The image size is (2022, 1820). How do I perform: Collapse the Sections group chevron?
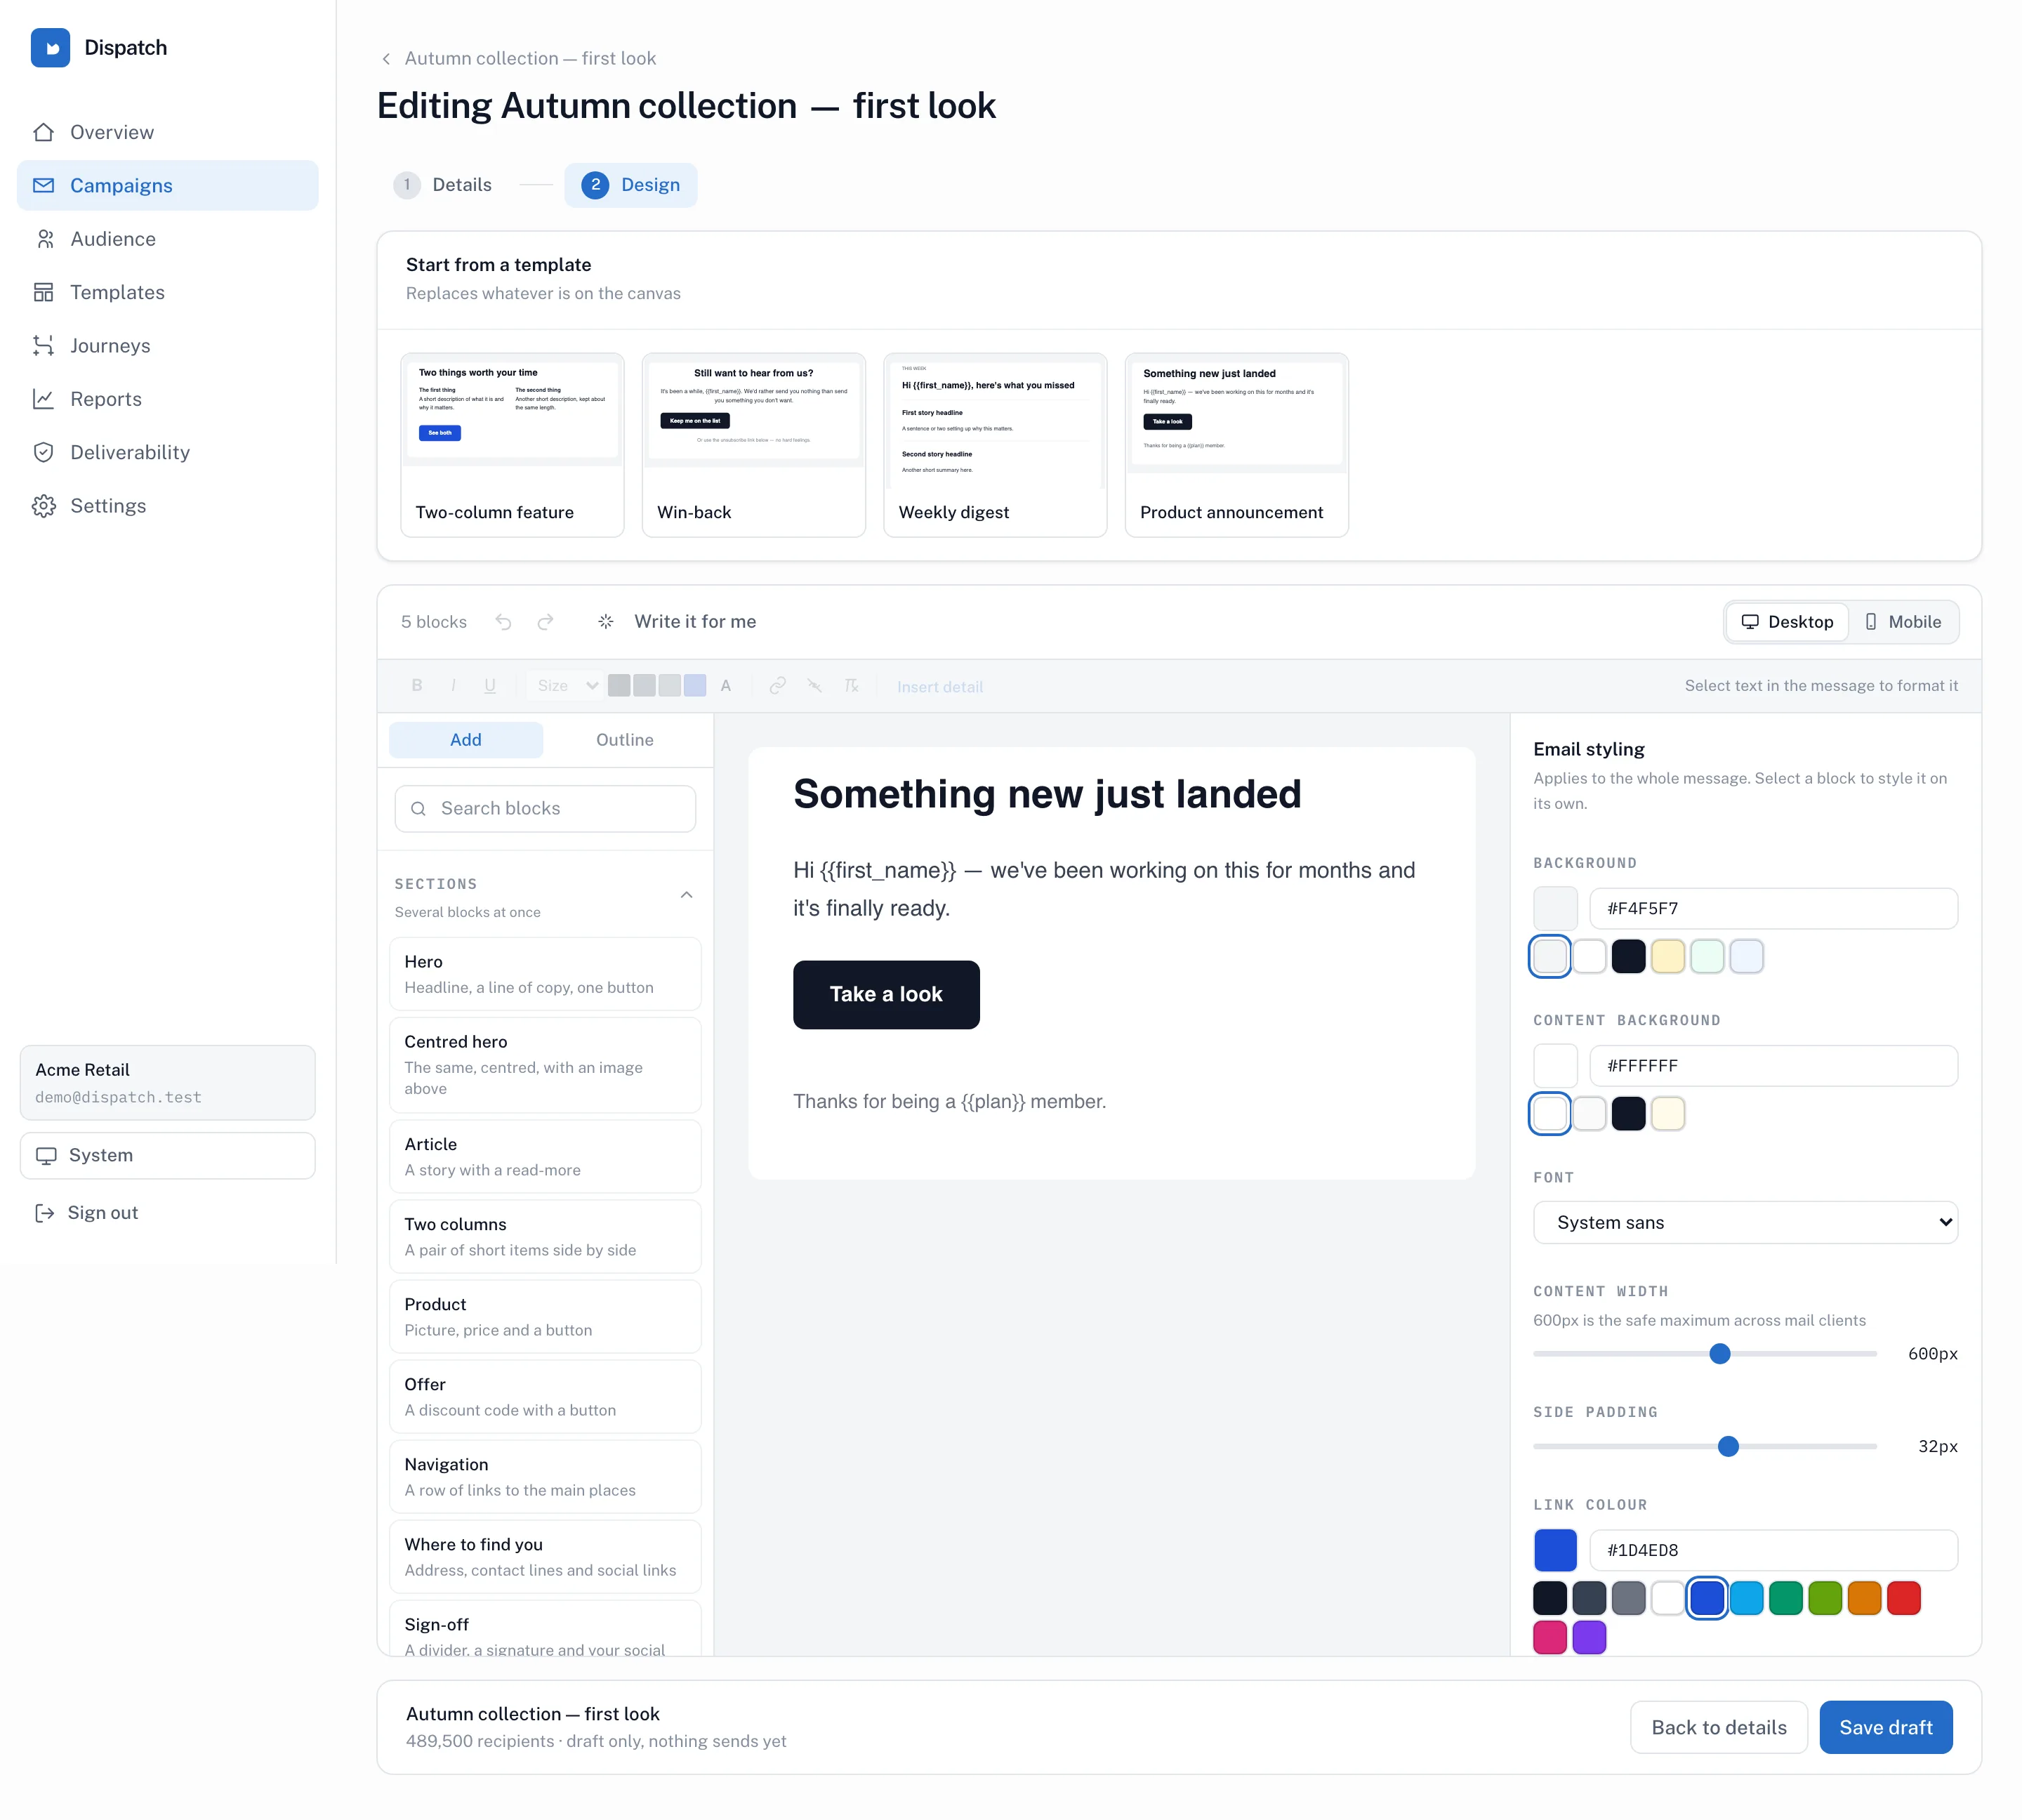pos(686,895)
